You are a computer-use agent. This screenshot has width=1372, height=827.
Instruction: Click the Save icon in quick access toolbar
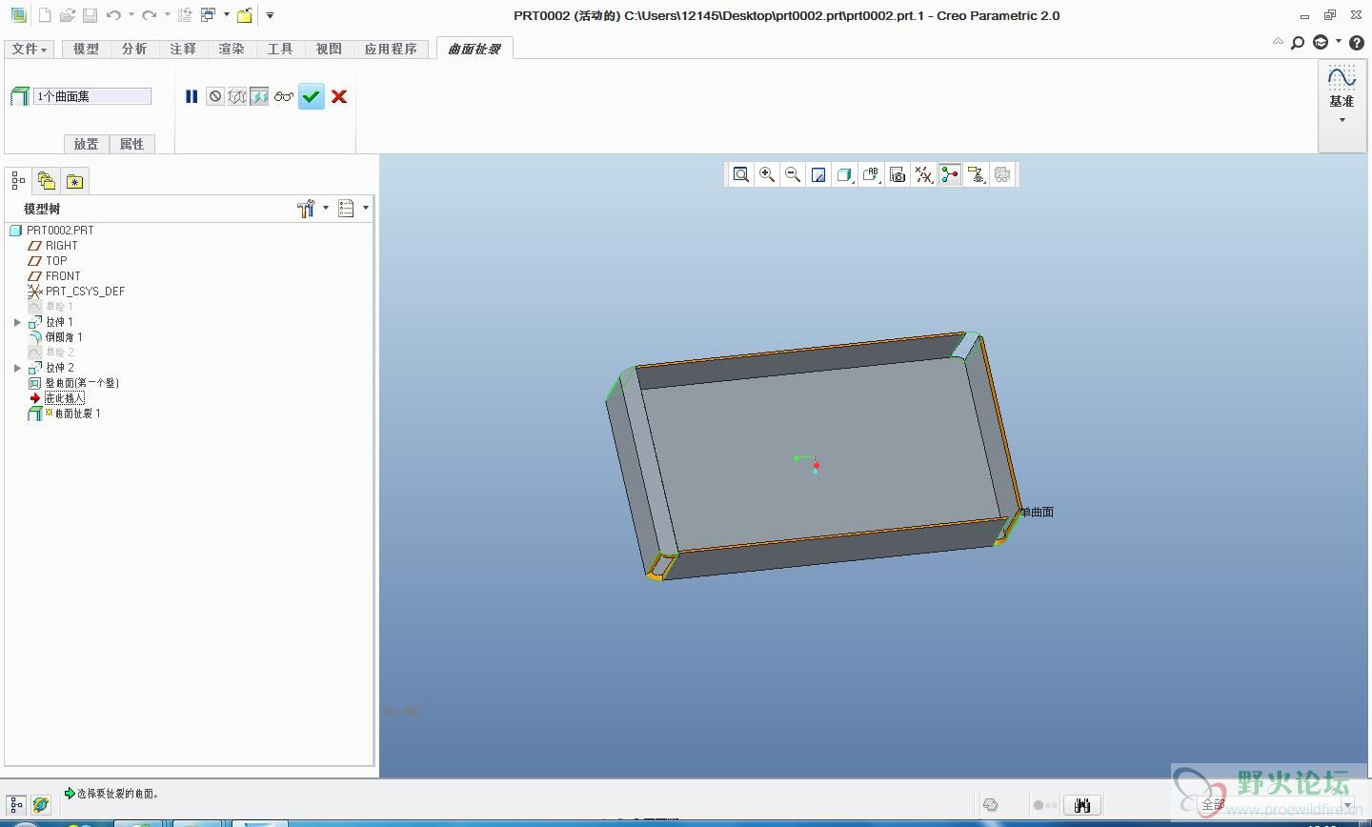tap(90, 15)
